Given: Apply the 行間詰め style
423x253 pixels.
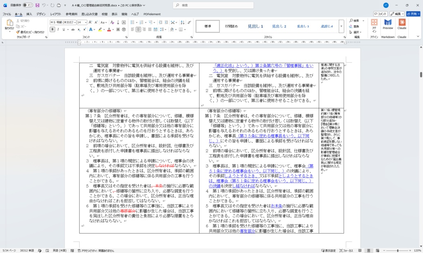Looking at the screenshot, I should point(231,26).
